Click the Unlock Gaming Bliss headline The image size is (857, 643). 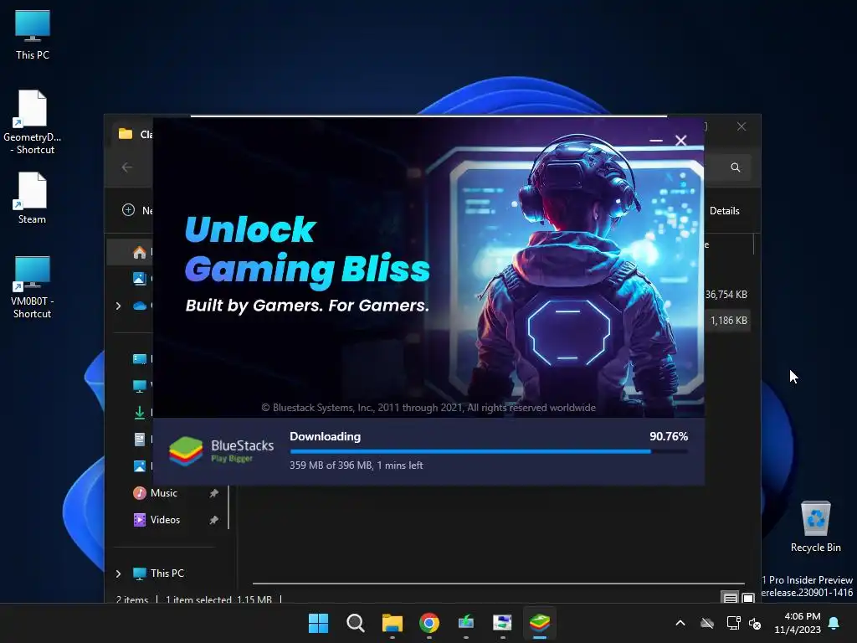pyautogui.click(x=307, y=250)
